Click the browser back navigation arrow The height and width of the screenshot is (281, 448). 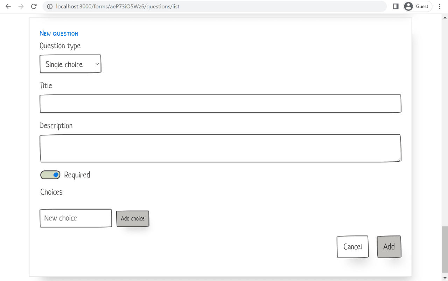pos(8,6)
